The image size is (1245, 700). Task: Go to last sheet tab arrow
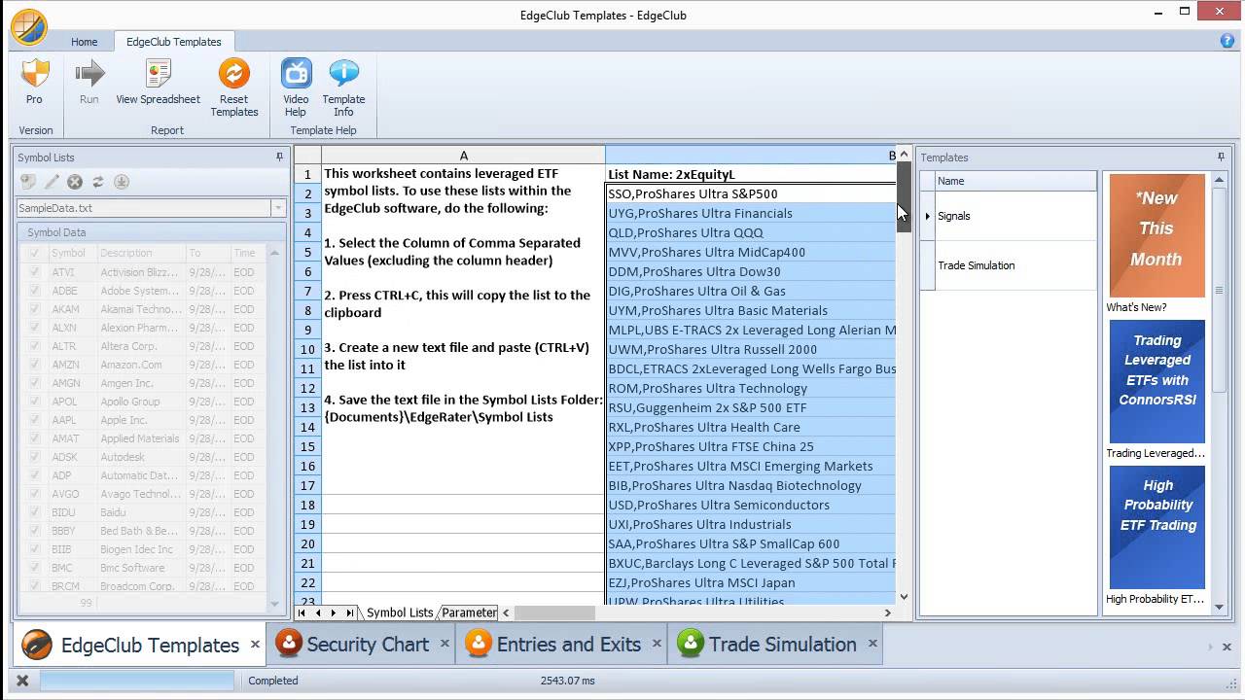click(x=350, y=612)
